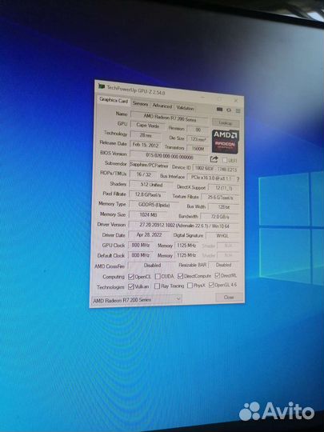Screen dimensions: 324x432
Task: Click the Windows logo on desktop wallpaper
Action: (292, 227)
